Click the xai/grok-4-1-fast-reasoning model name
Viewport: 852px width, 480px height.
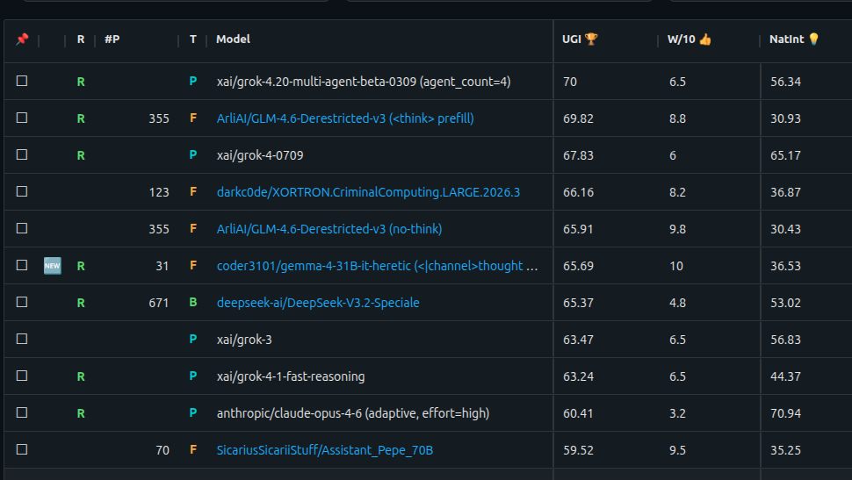click(x=291, y=376)
